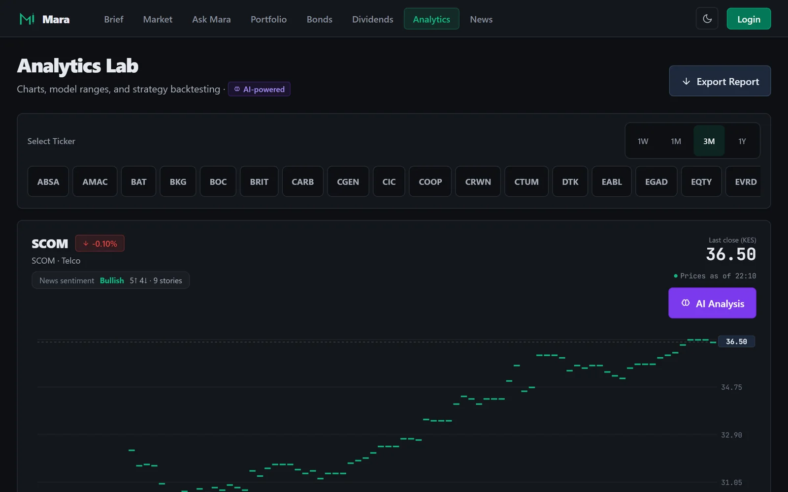Image resolution: width=788 pixels, height=492 pixels.
Task: Select the AMAC ticker
Action: 95,182
